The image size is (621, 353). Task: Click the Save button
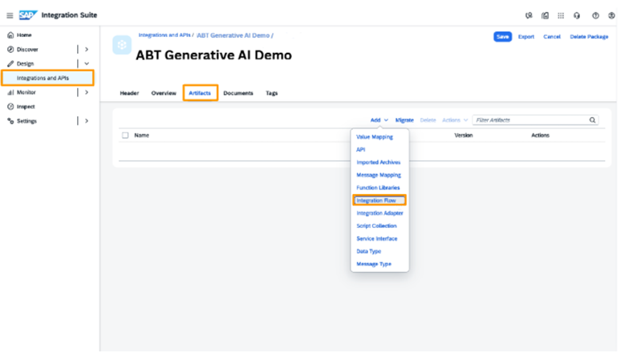pos(502,36)
